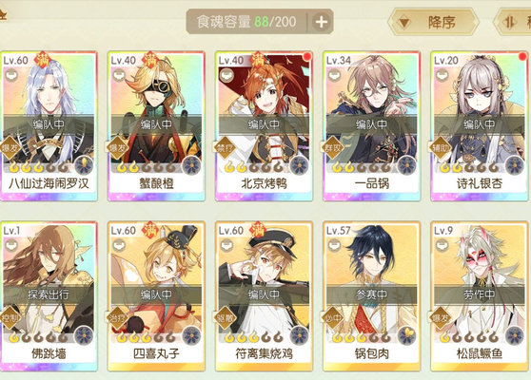Viewport: 531px width, 380px height.
Task: Toggle the bowl icon on 松鼠鳜鱼 card
Action: (x=442, y=244)
